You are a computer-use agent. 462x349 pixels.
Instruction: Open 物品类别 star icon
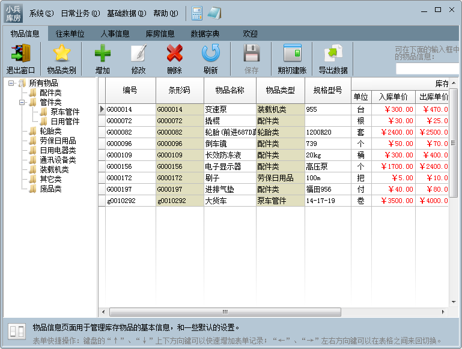tap(62, 53)
